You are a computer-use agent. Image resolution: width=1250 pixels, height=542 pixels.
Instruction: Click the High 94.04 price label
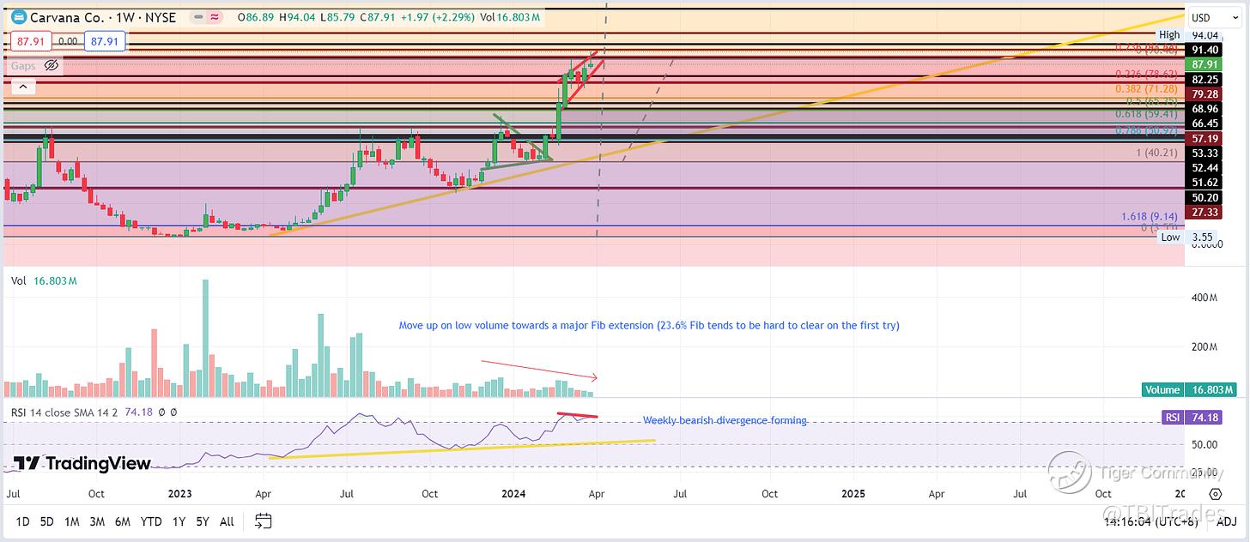coord(1188,35)
